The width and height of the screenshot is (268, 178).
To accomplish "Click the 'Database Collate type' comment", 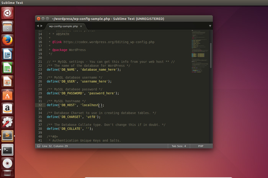I will (x=106, y=124).
